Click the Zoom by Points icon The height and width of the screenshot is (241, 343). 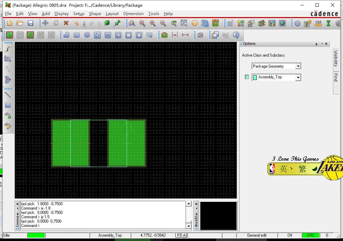point(132,23)
